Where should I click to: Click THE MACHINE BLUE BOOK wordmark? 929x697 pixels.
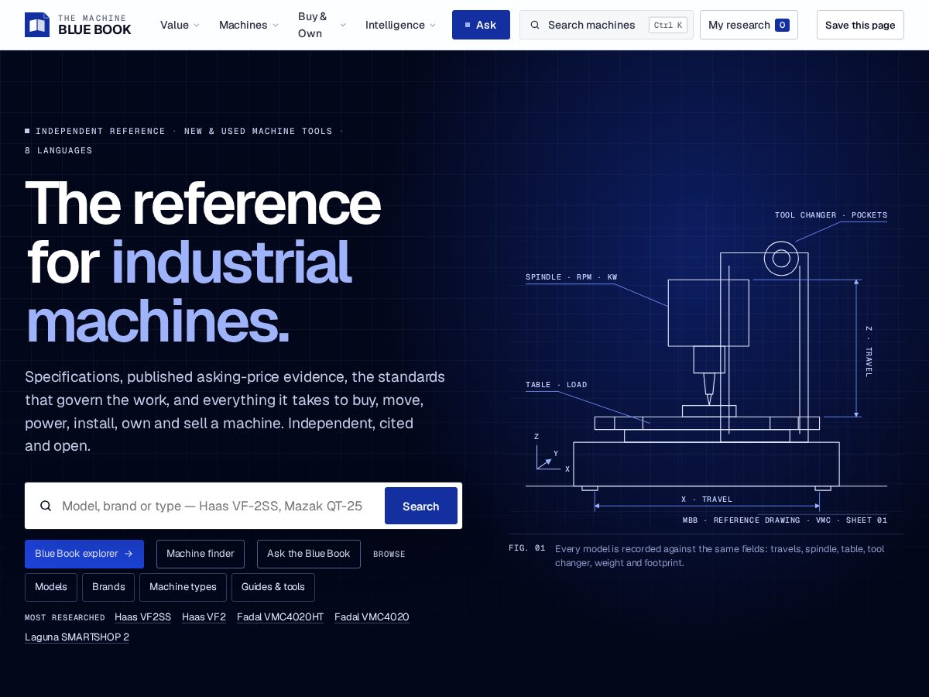[94, 25]
